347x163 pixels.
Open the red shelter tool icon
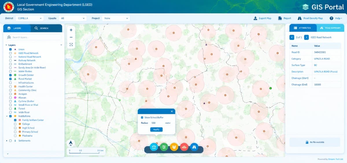point(184,147)
